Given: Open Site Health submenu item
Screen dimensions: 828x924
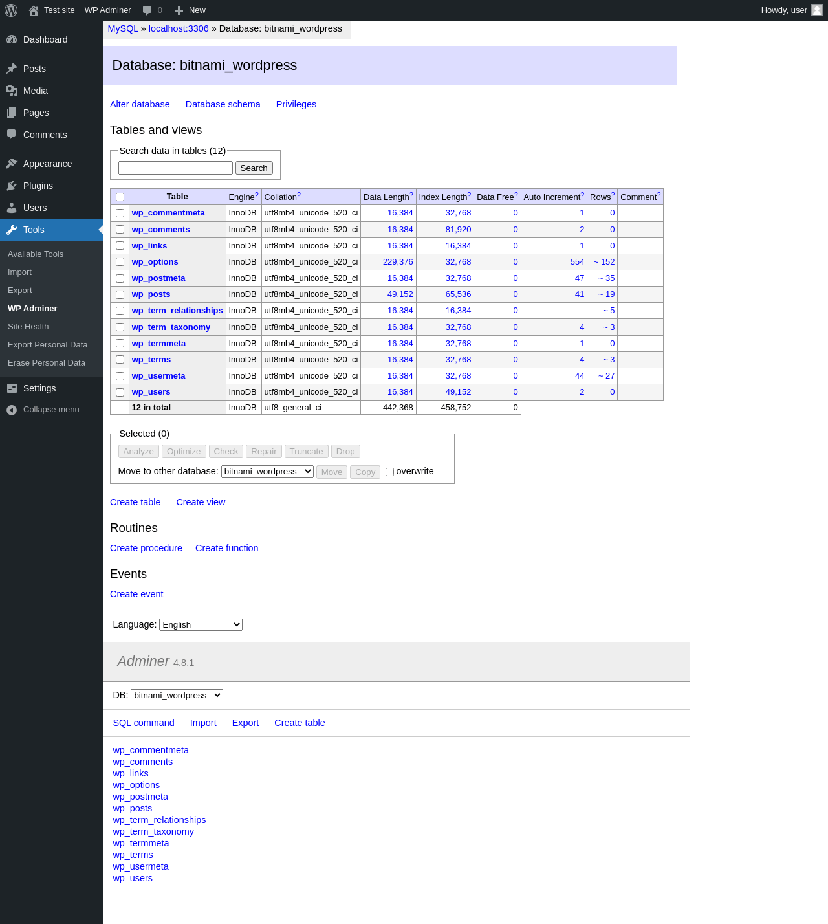Looking at the screenshot, I should (x=28, y=327).
